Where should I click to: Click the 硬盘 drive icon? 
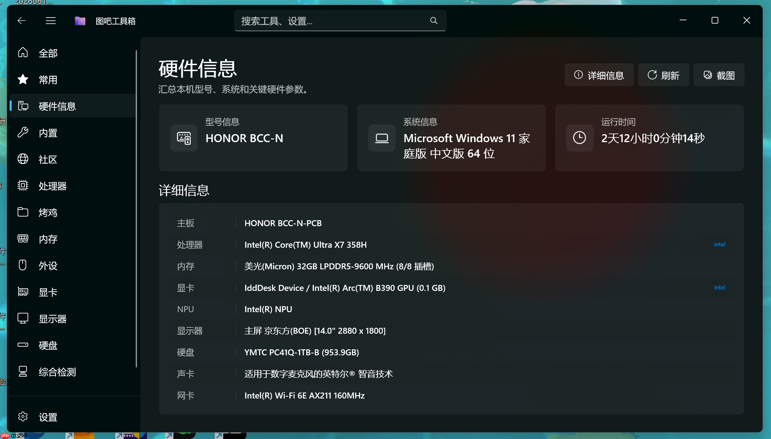pyautogui.click(x=23, y=345)
